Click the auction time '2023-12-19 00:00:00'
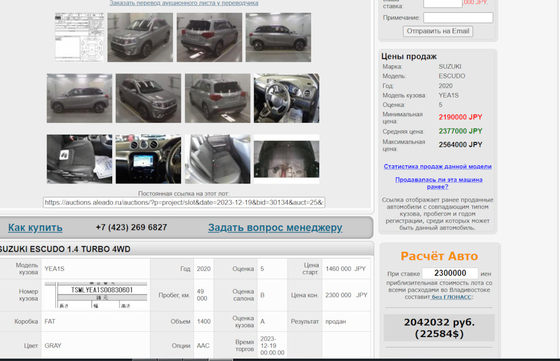This screenshot has height=361, width=560. (x=272, y=346)
